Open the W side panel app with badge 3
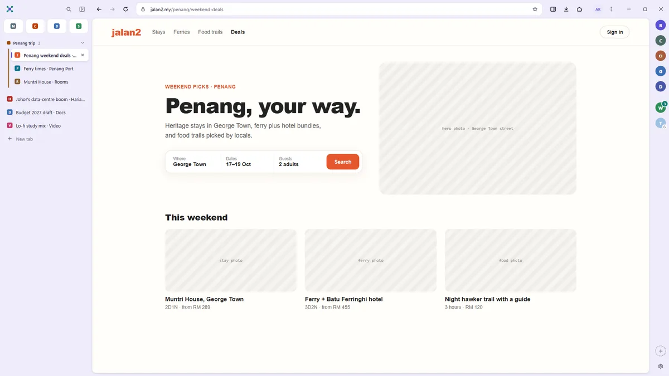Screen dimensions: 669x376 click(661, 108)
